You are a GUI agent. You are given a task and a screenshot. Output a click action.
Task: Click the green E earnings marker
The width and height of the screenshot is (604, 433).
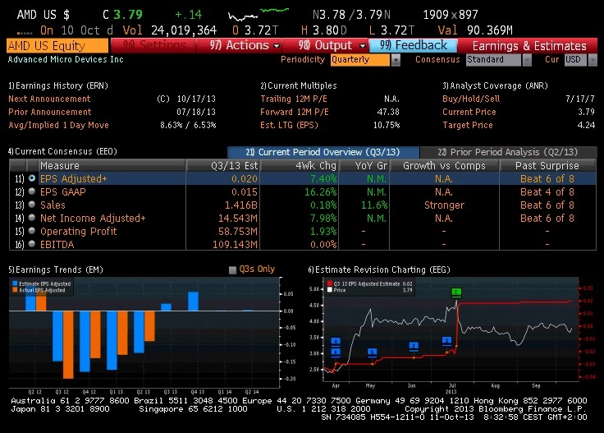[456, 293]
